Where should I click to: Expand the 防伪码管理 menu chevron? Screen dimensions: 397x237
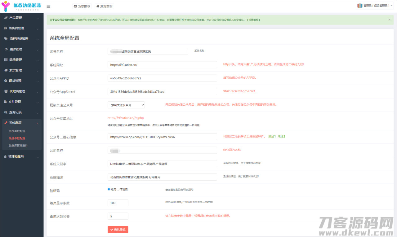(x=38, y=29)
